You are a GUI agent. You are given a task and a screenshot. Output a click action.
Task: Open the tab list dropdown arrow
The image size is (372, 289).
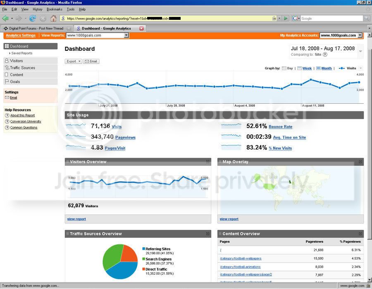coord(369,28)
